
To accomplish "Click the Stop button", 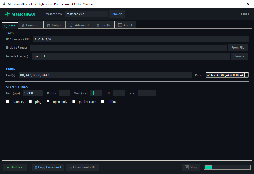I will (191, 167).
